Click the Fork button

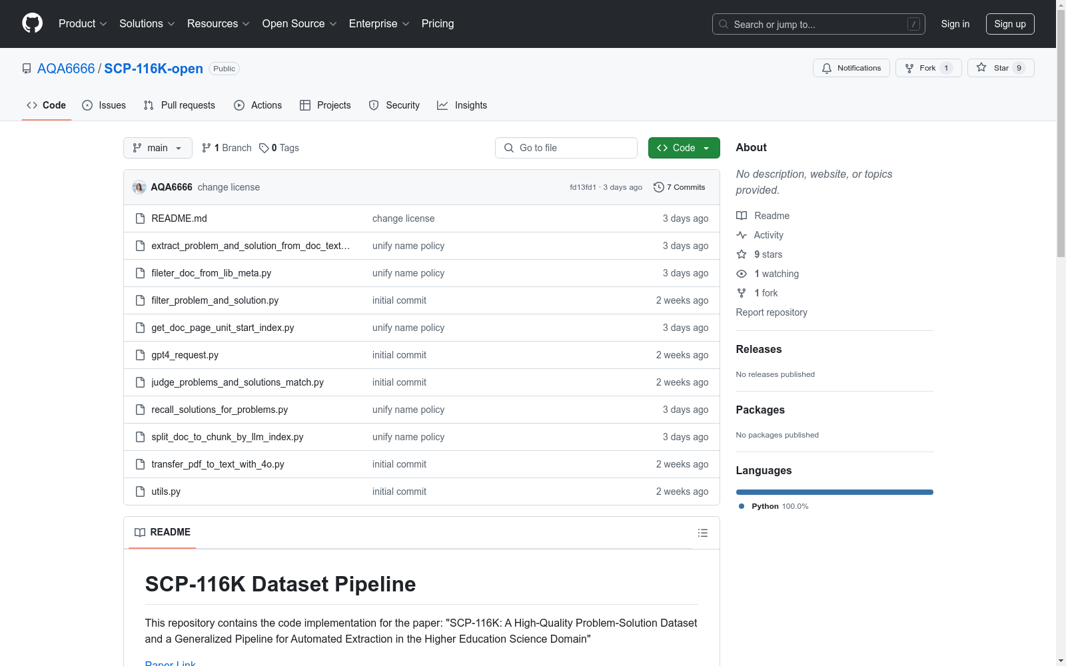929,68
